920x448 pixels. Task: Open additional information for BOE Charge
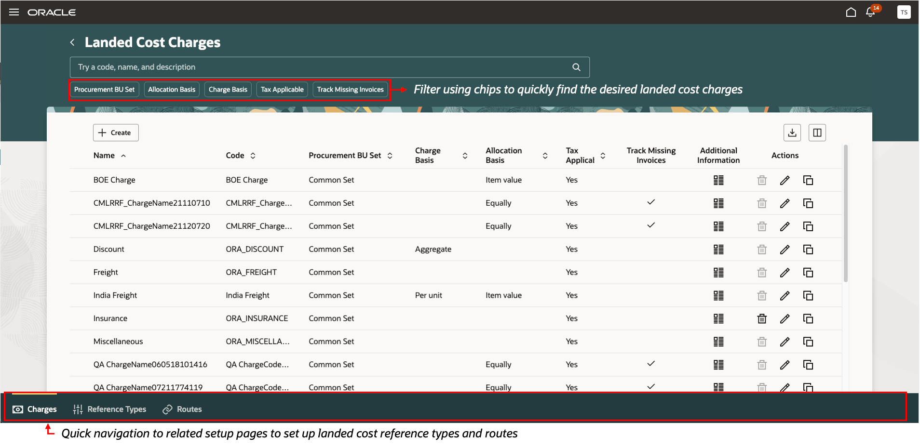(718, 180)
